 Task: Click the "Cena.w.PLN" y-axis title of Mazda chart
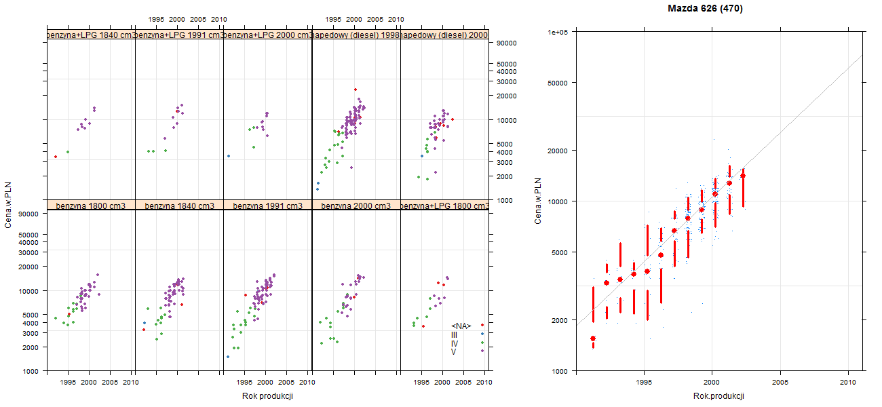point(537,201)
